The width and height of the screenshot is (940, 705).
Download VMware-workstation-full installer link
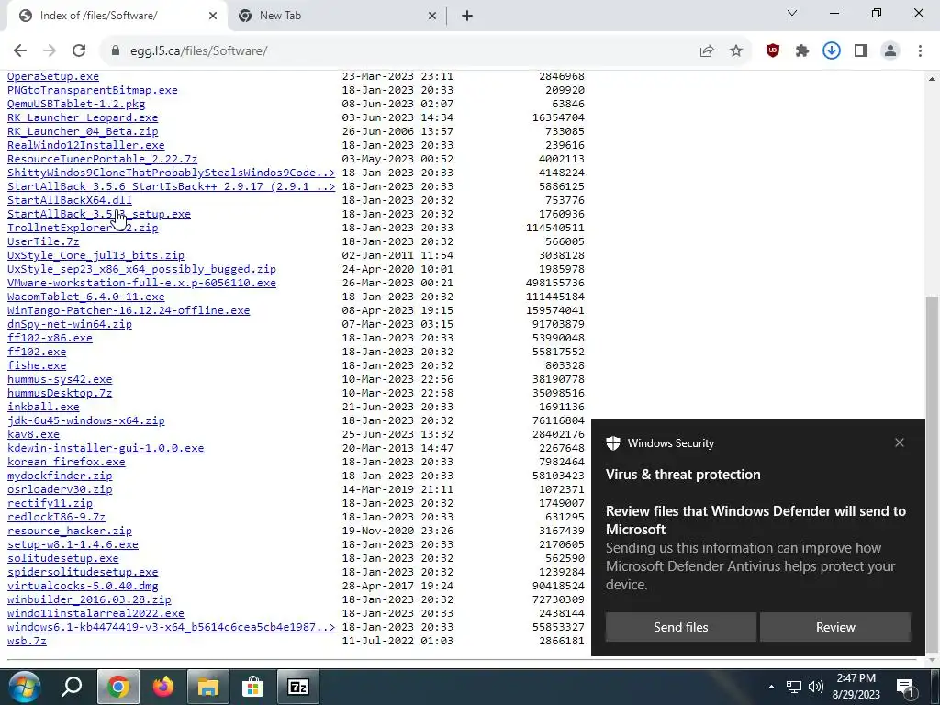click(141, 283)
